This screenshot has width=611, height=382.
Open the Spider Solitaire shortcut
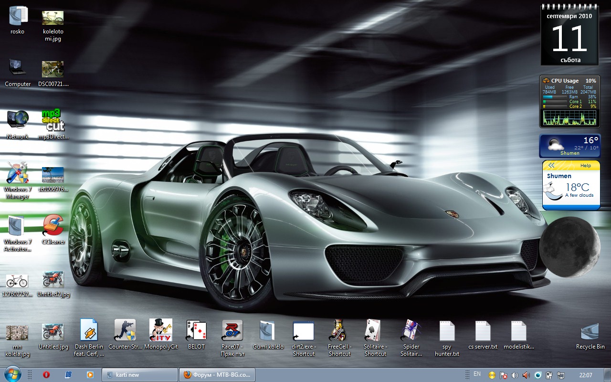point(411,330)
